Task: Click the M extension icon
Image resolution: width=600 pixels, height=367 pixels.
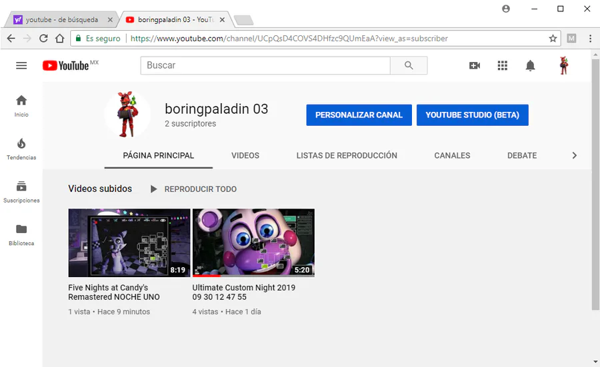Action: (x=571, y=38)
